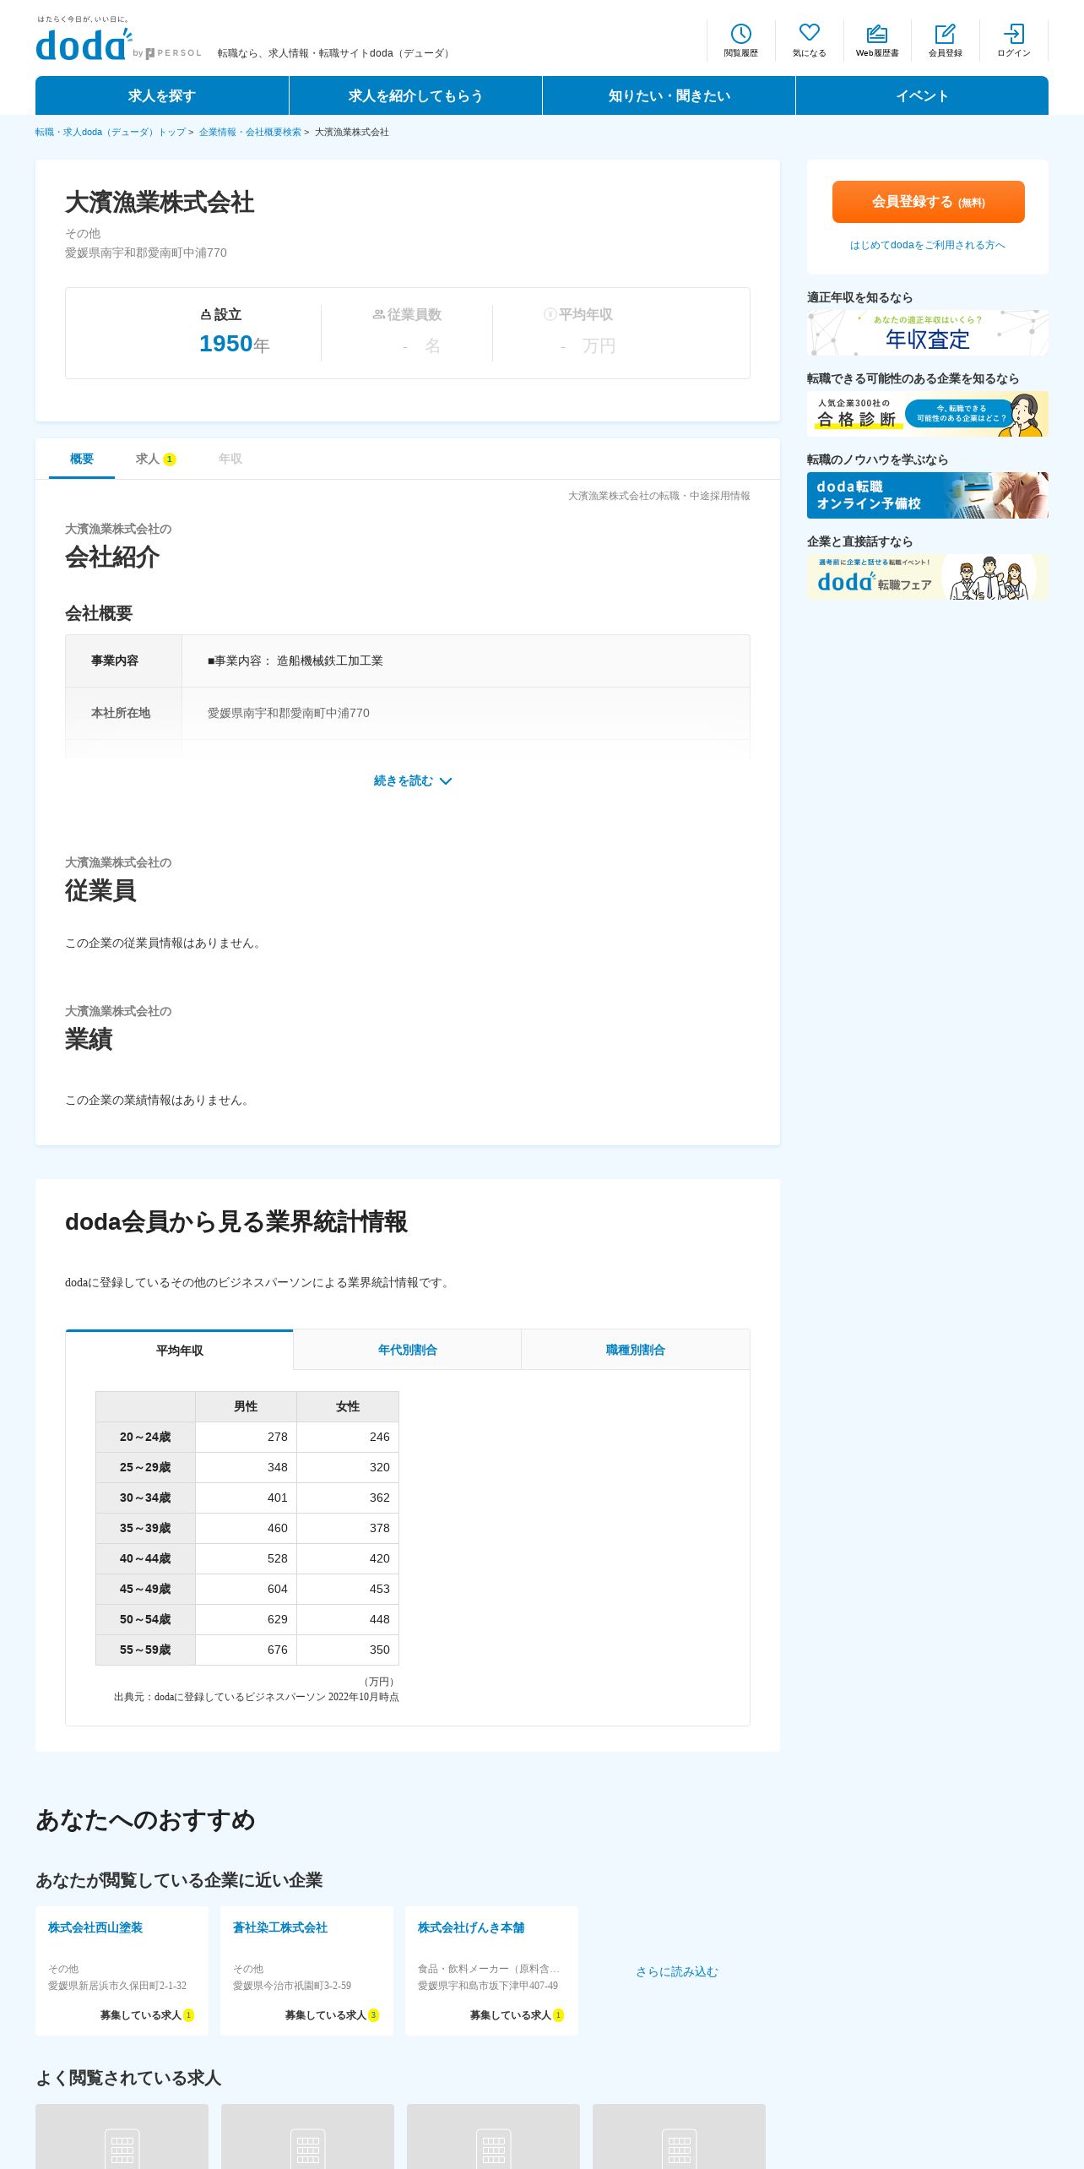Click the 会員登録 pencil icon
This screenshot has width=1084, height=2169.
tap(945, 40)
